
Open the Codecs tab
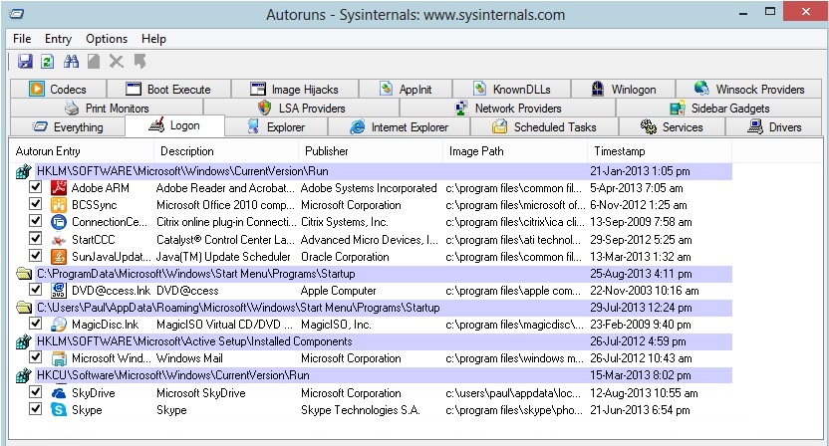coord(58,90)
